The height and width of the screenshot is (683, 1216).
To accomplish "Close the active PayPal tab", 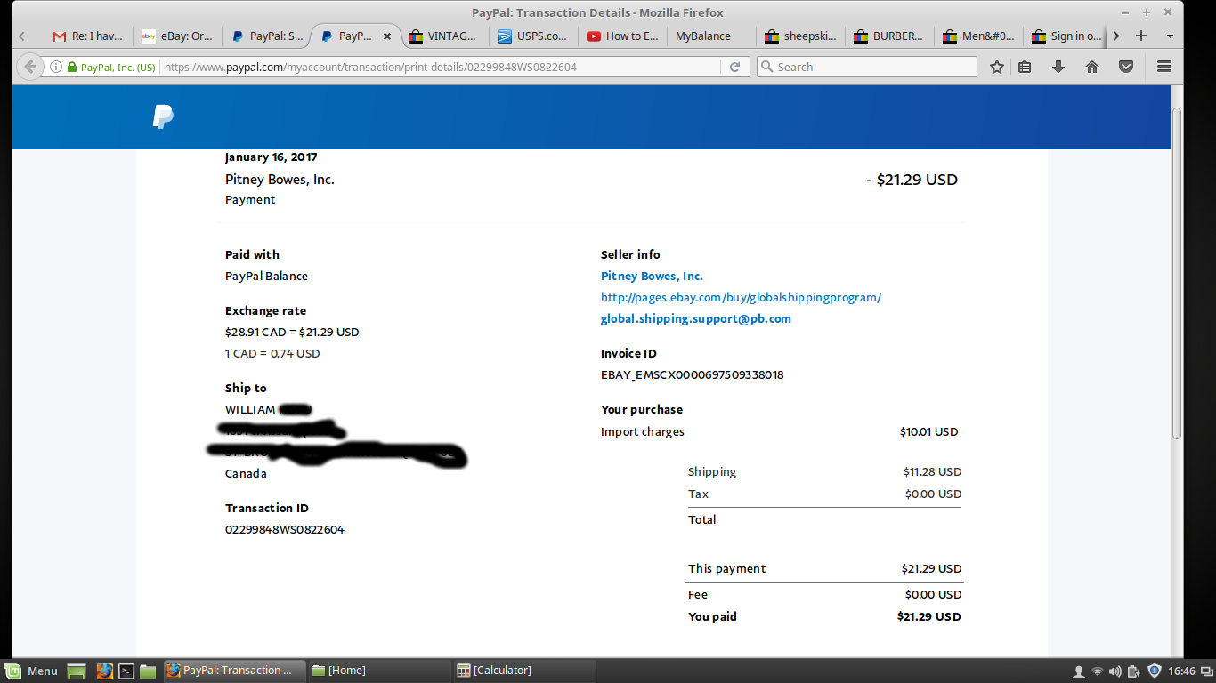I will (x=387, y=36).
